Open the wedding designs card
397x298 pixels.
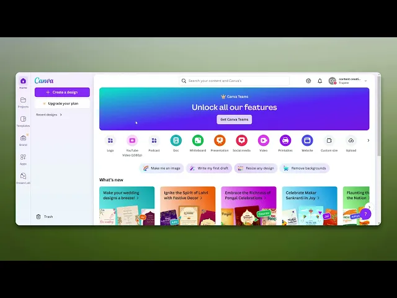(127, 205)
